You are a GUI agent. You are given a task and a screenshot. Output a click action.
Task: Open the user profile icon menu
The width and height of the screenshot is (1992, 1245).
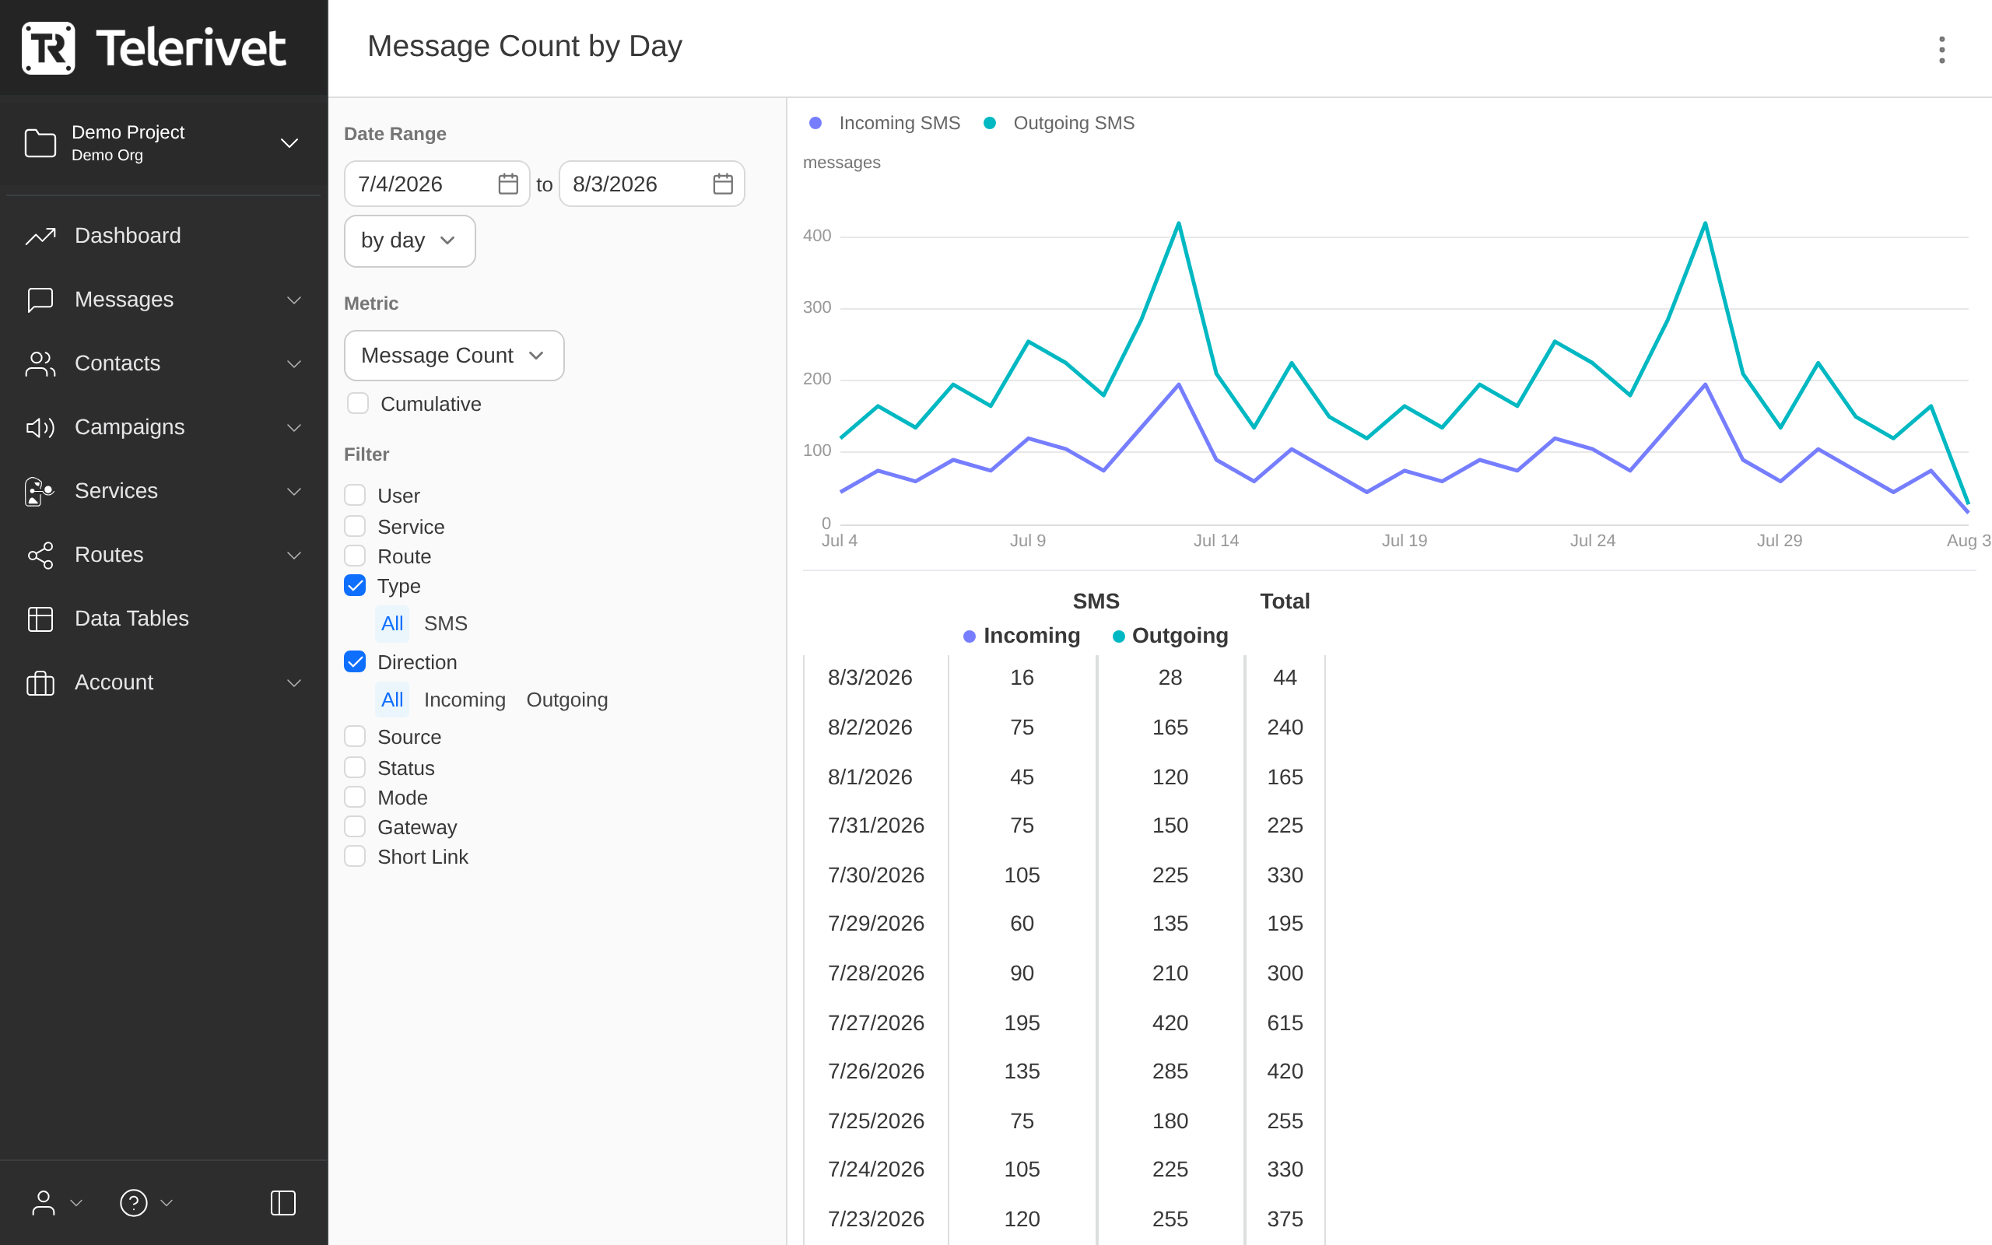coord(44,1203)
